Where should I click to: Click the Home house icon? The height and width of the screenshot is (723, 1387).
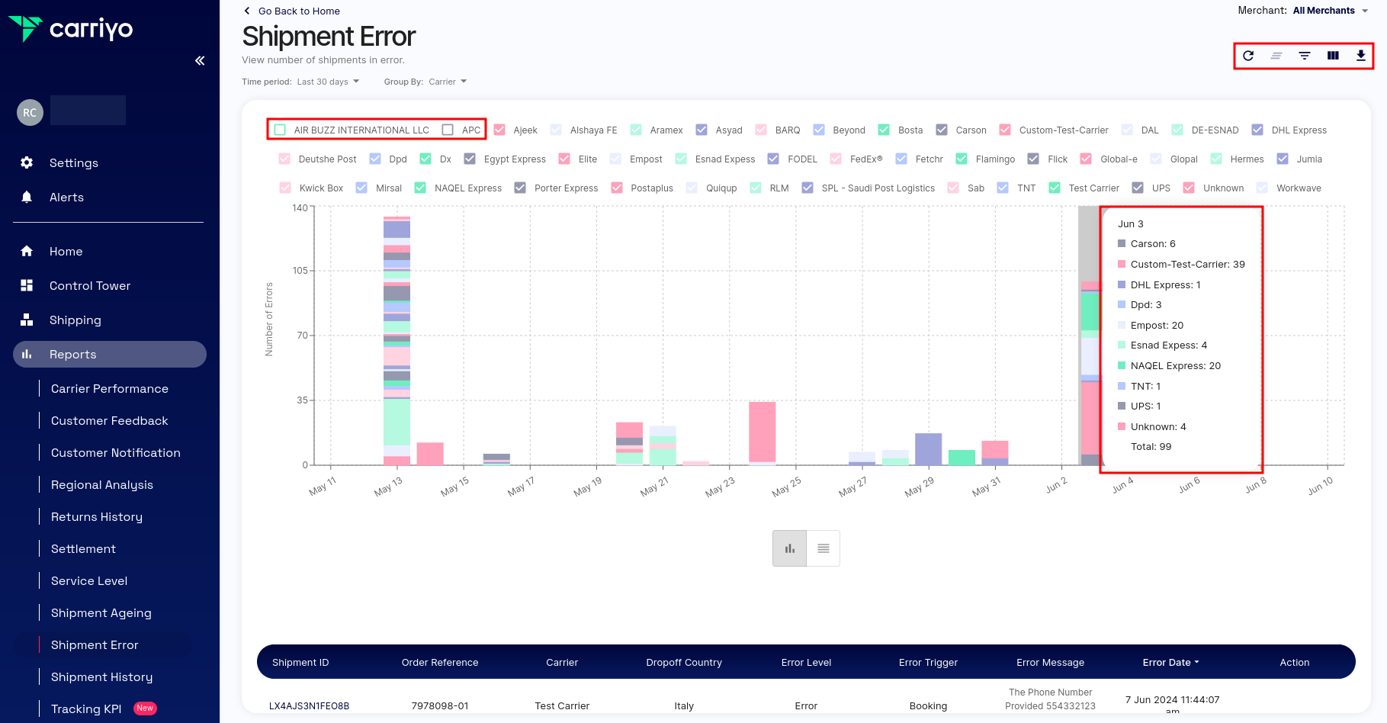[x=27, y=251]
